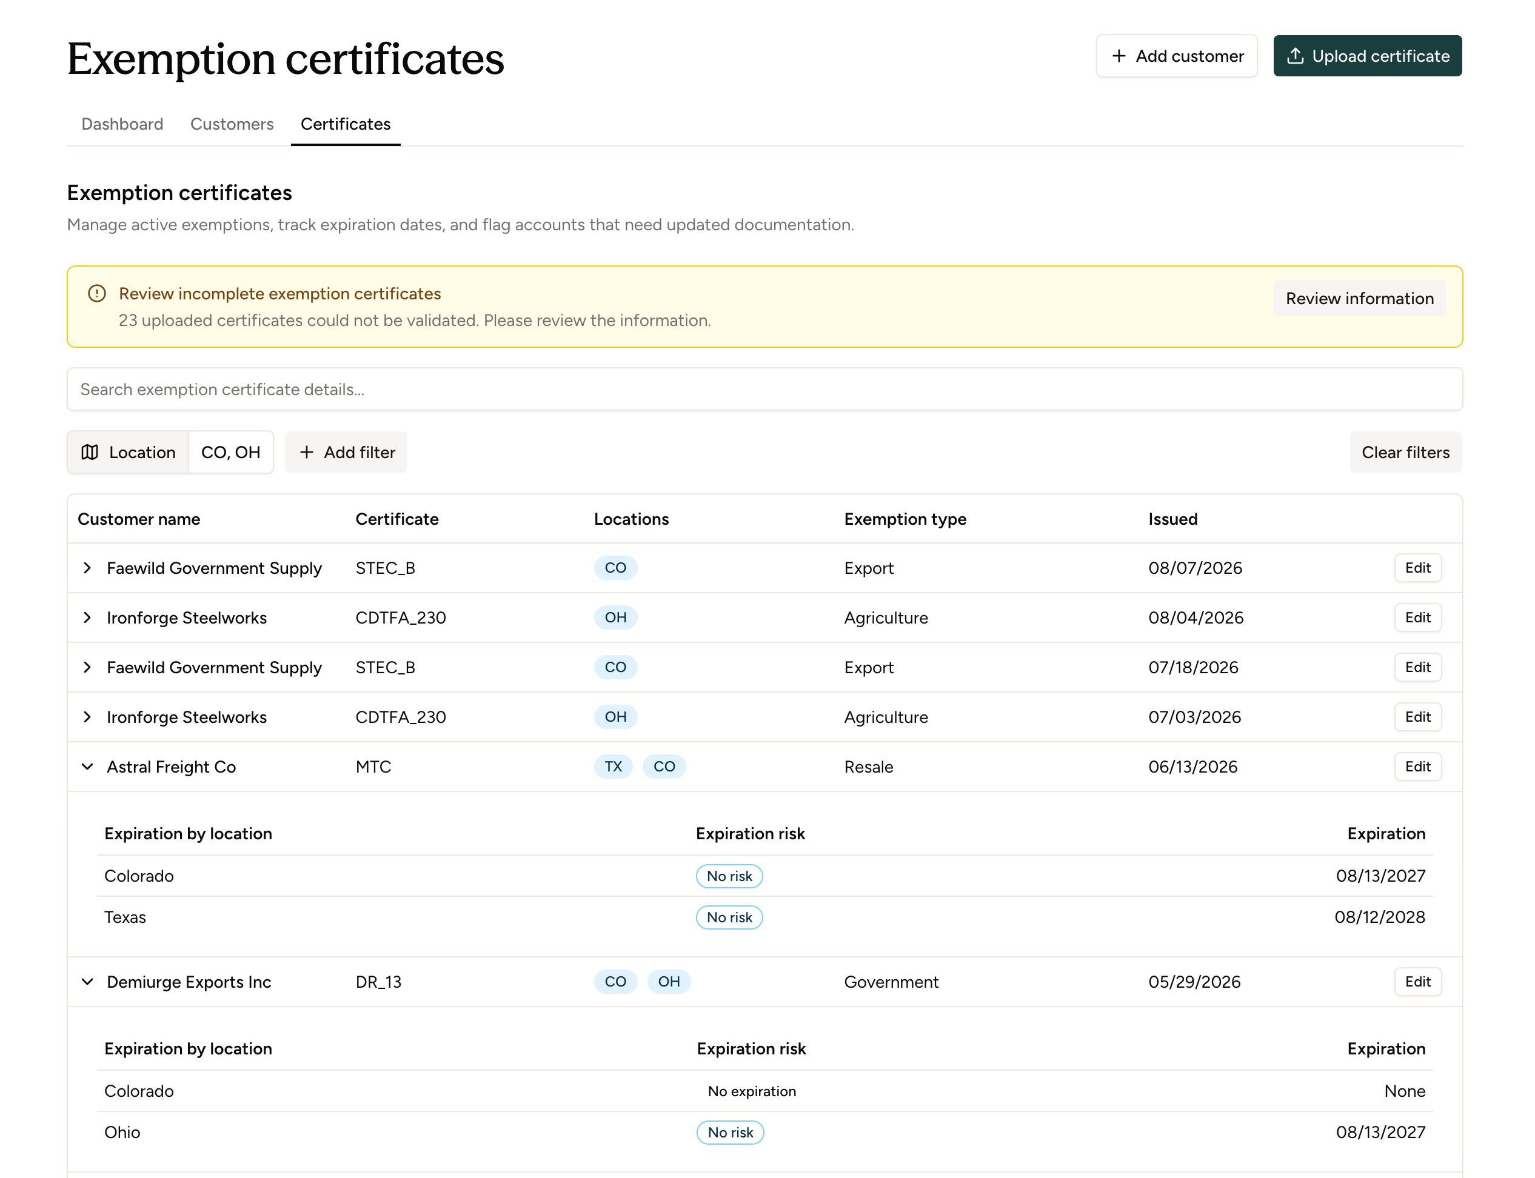
Task: Click the Certificate column header
Action: 397,519
